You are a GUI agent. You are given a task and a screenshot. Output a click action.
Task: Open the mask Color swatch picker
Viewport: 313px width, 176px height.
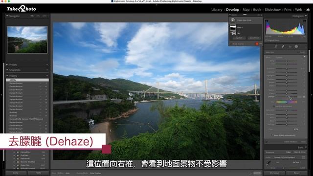click(x=296, y=129)
